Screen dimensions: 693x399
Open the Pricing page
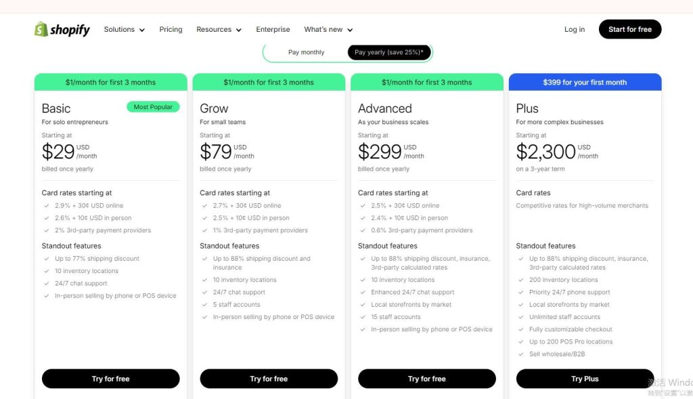point(171,29)
